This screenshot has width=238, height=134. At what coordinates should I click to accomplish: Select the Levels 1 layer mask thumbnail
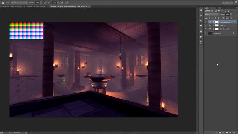click(x=216, y=26)
